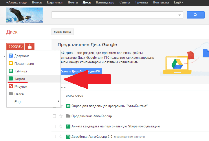
Task: Expand the Ещё menu in top bar
Action: (x=179, y=3)
